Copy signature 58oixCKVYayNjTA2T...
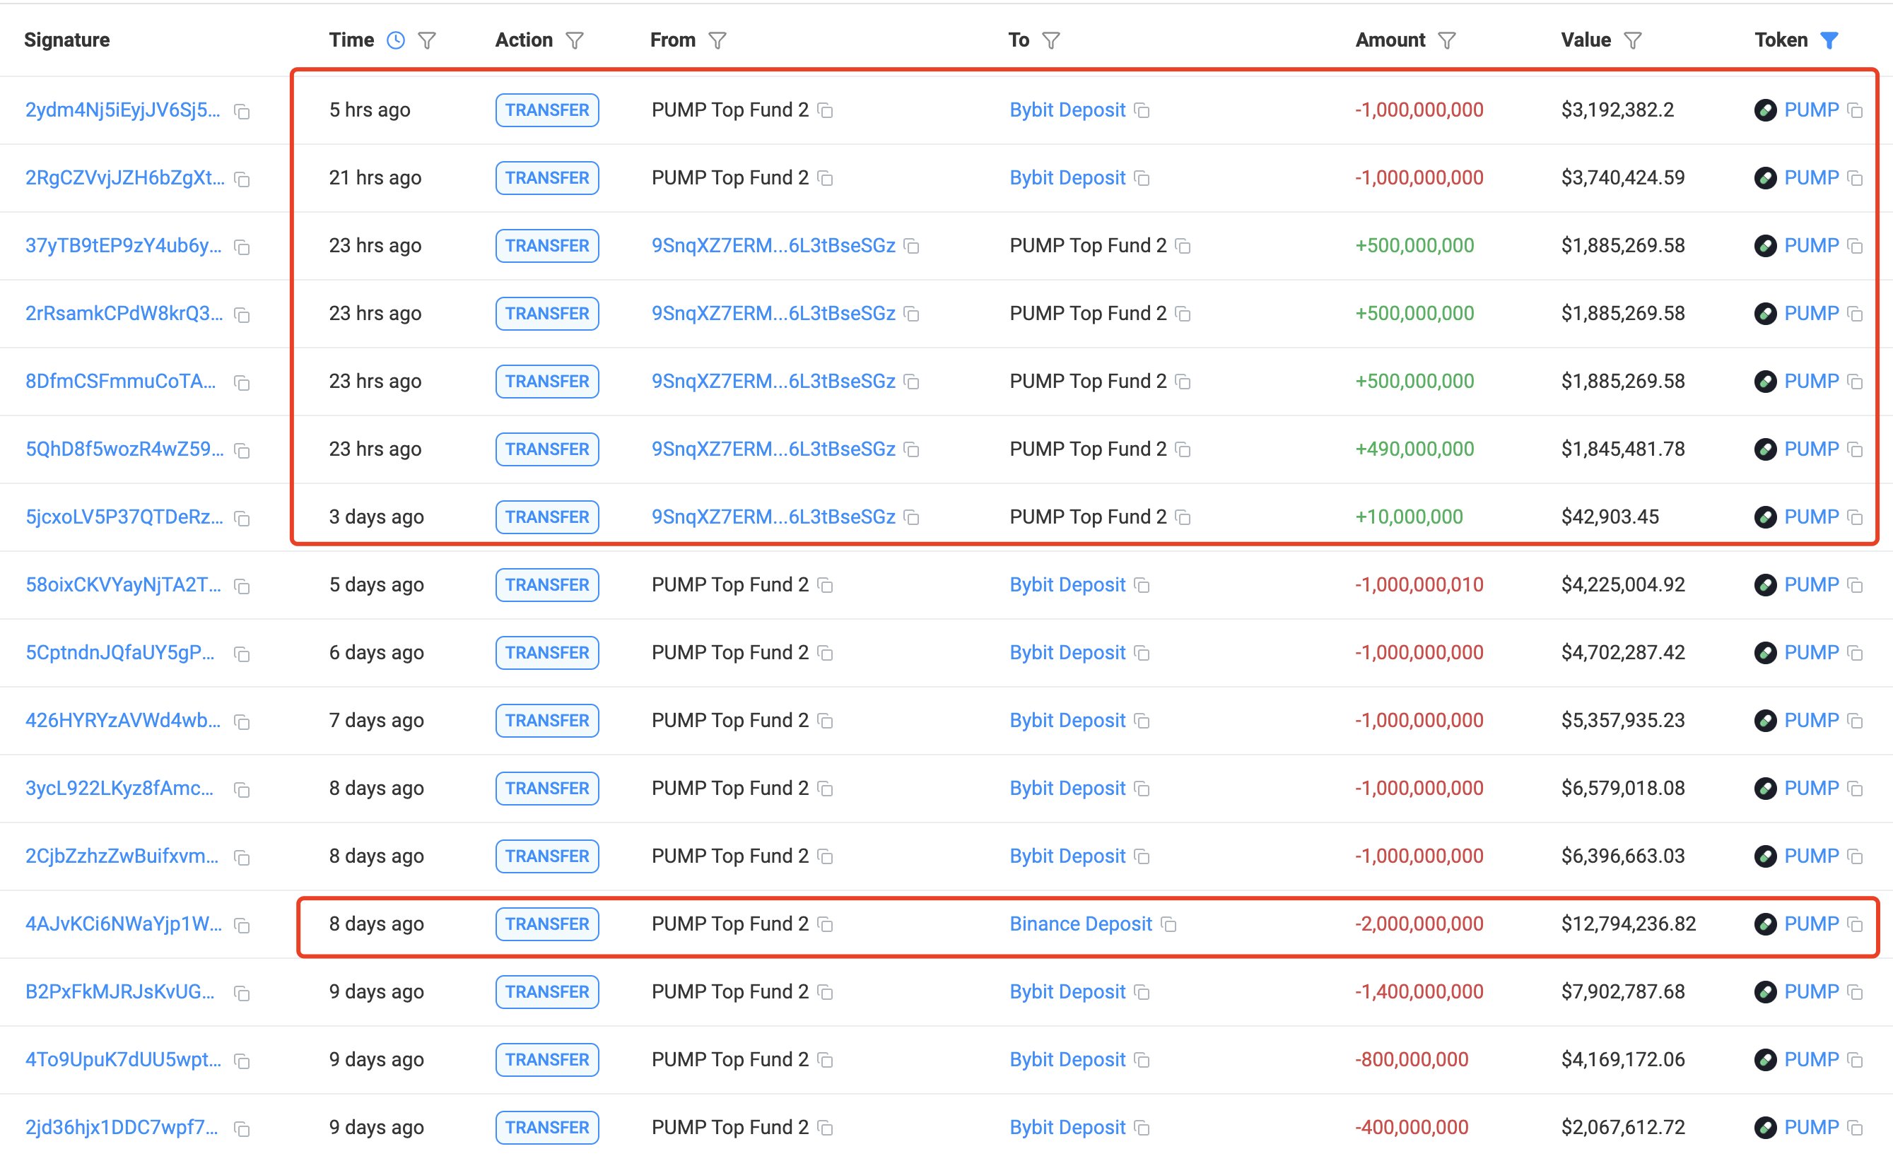Viewport: 1893px width, 1156px height. point(242,586)
